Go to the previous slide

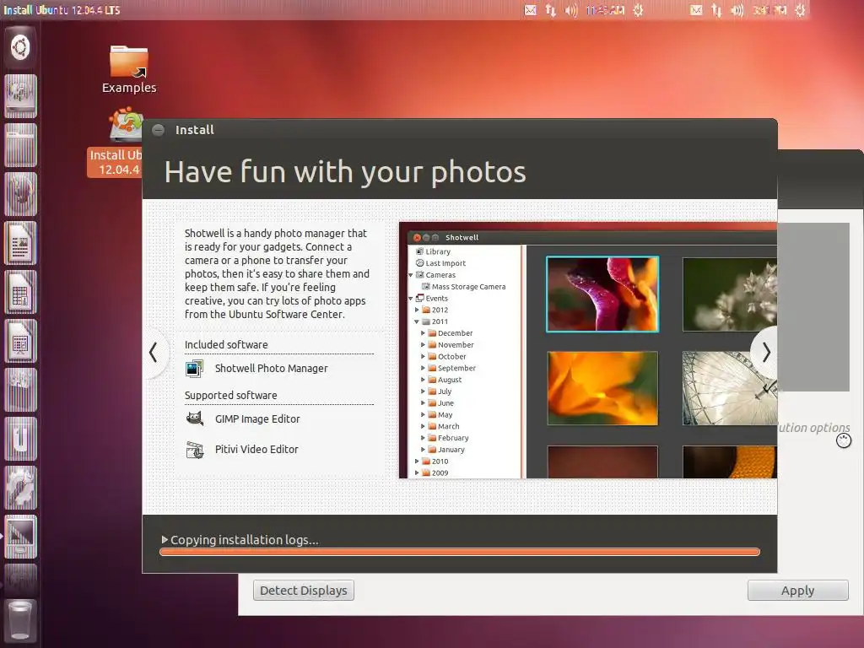[x=154, y=353]
